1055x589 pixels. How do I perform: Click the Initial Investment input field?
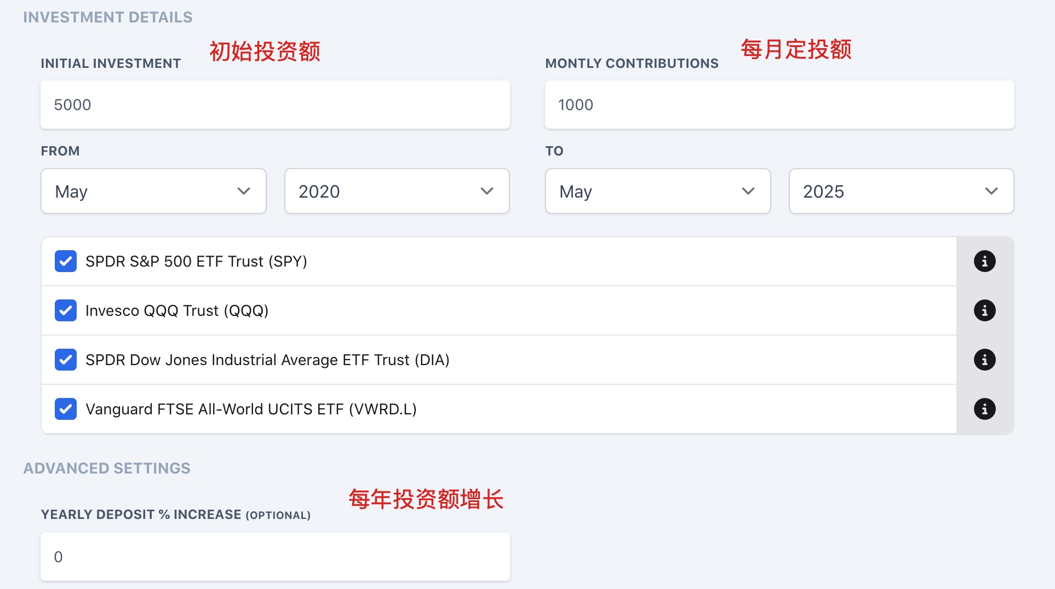tap(275, 105)
